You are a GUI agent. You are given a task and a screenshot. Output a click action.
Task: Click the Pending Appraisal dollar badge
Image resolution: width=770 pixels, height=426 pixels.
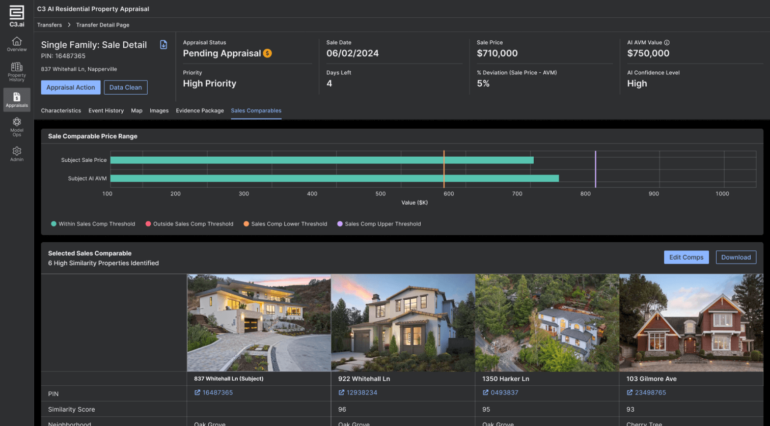(x=267, y=53)
